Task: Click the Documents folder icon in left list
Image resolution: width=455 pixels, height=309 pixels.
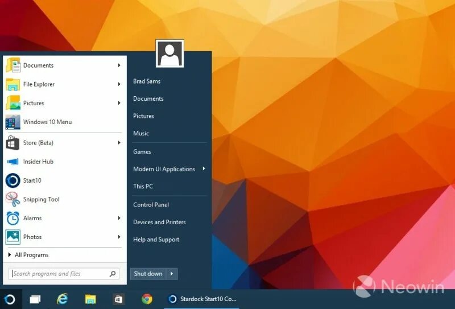Action: [13, 65]
